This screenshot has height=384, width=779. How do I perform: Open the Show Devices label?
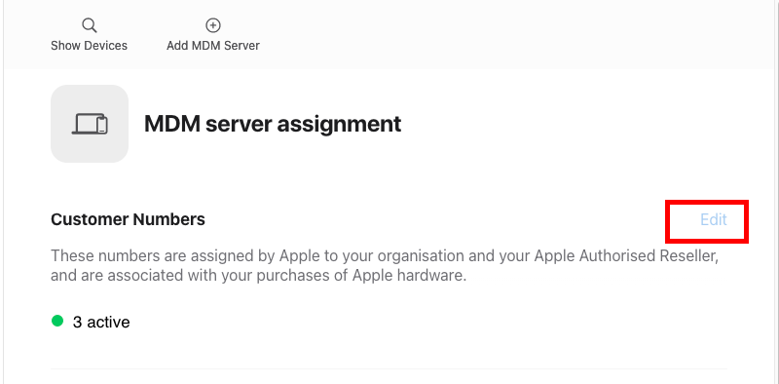tap(89, 46)
